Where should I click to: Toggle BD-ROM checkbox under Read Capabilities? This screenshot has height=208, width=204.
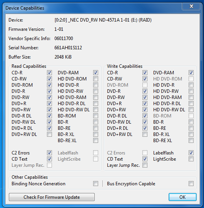pos(95,116)
